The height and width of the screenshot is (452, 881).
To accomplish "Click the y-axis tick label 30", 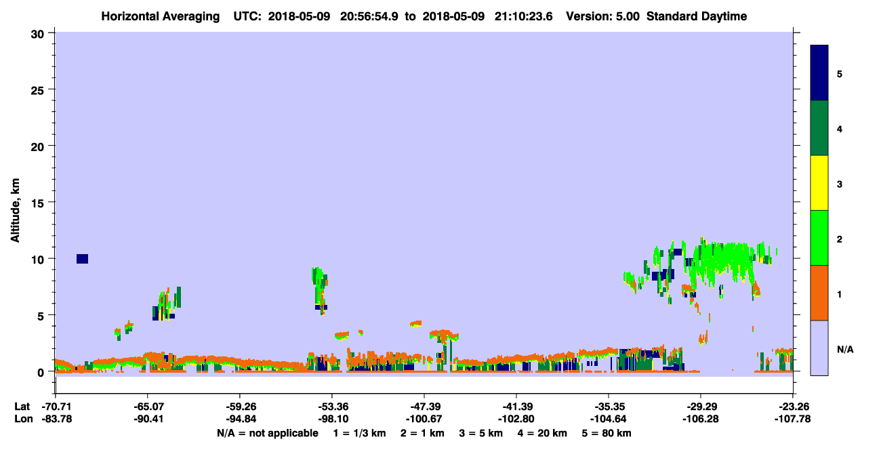I will click(x=39, y=33).
